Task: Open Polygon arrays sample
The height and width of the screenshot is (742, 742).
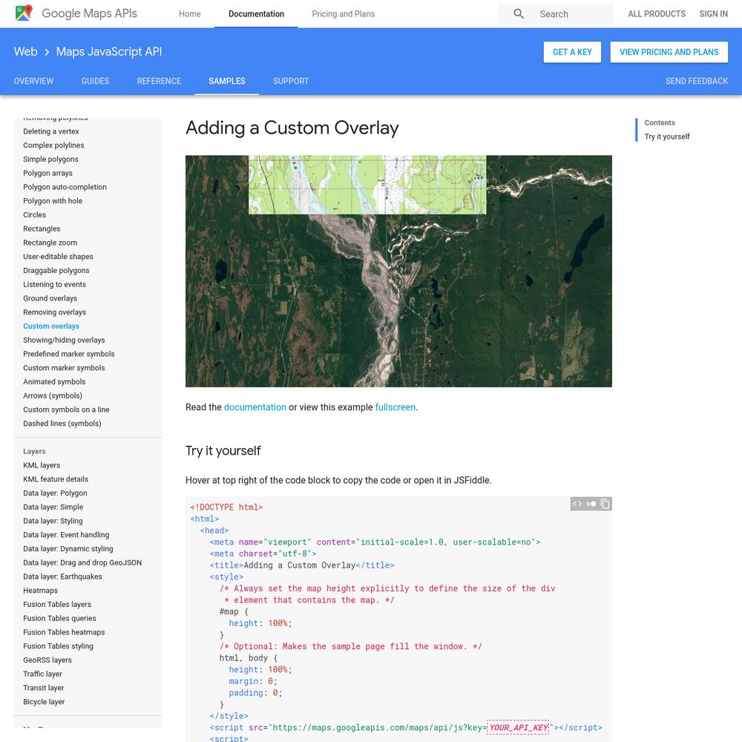Action: 47,173
